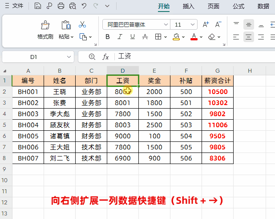Increase font size with A+ icon
This screenshot has width=275, height=219.
(x=206, y=24)
